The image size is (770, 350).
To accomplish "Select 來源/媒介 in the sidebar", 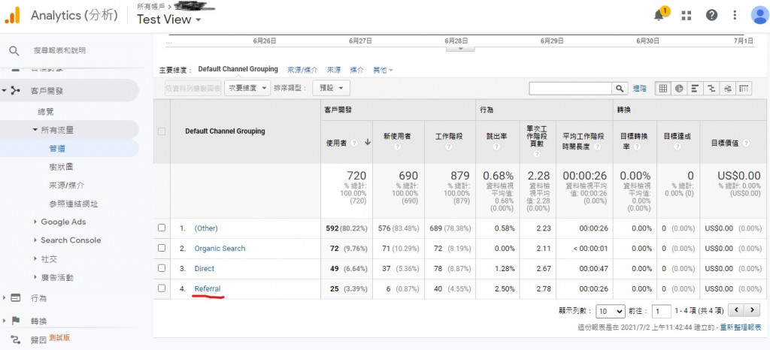I will pos(67,186).
